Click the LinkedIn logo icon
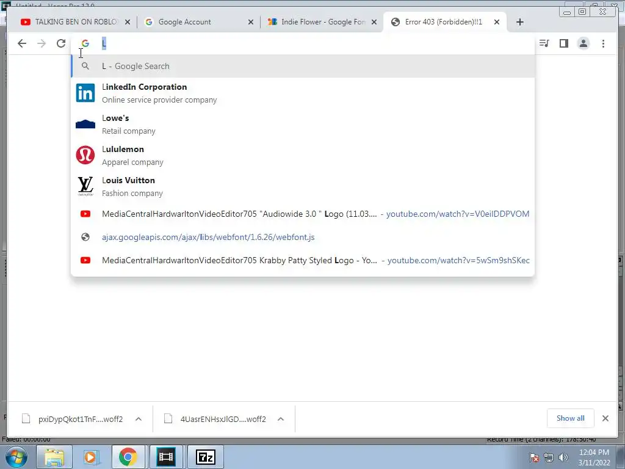 point(85,93)
